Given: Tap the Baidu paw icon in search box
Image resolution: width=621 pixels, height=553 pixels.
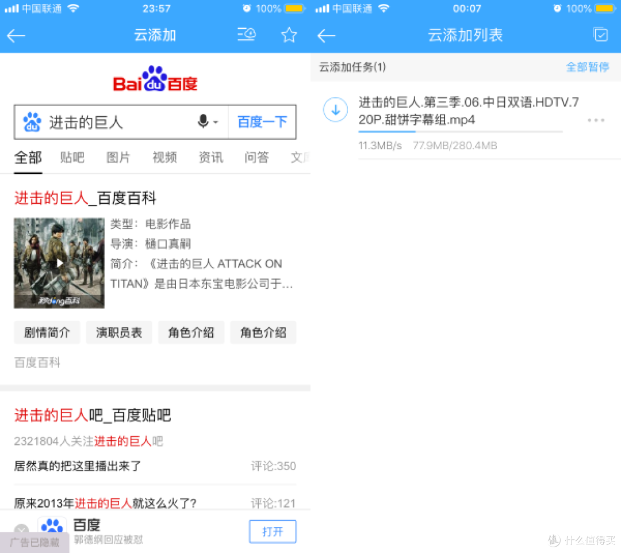Looking at the screenshot, I should coord(32,121).
